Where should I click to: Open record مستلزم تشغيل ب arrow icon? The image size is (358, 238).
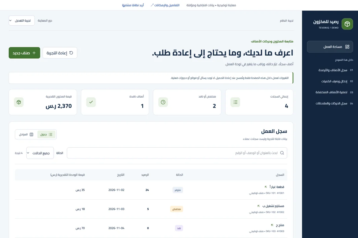tap(259, 206)
